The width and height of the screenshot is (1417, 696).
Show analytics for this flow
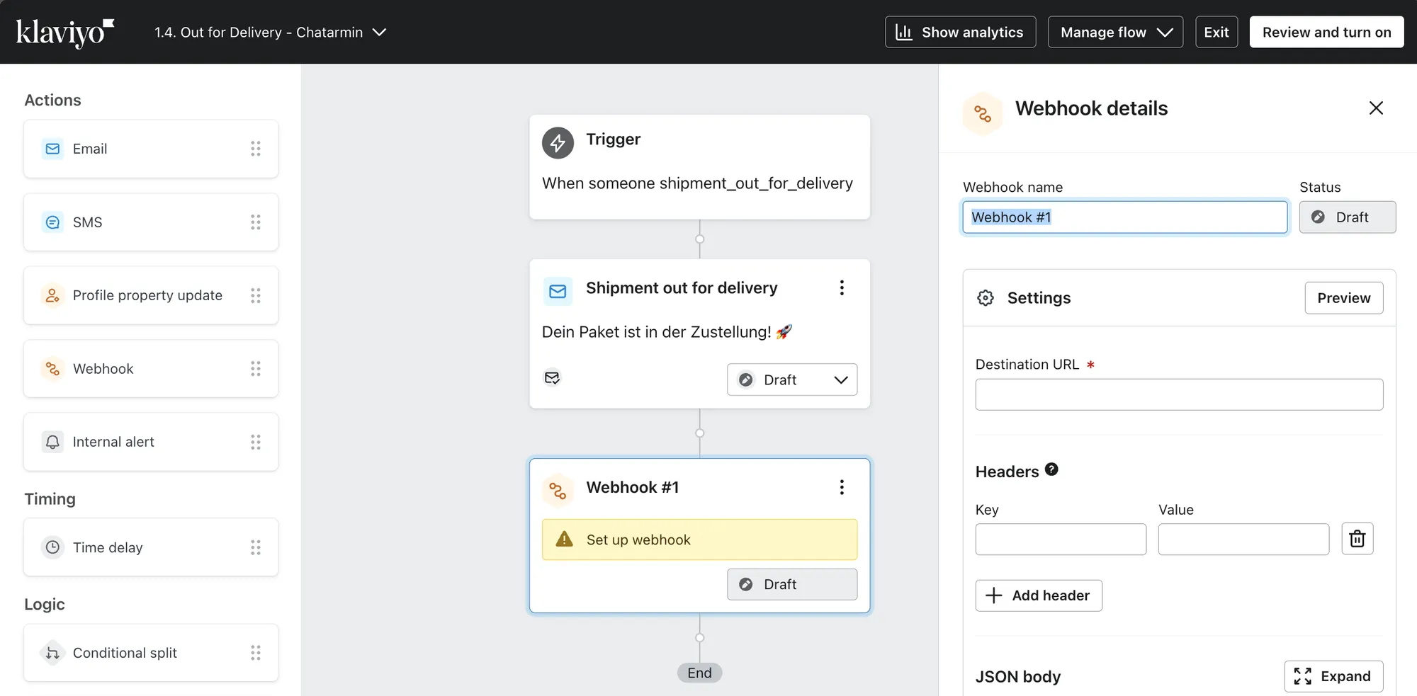pyautogui.click(x=960, y=33)
